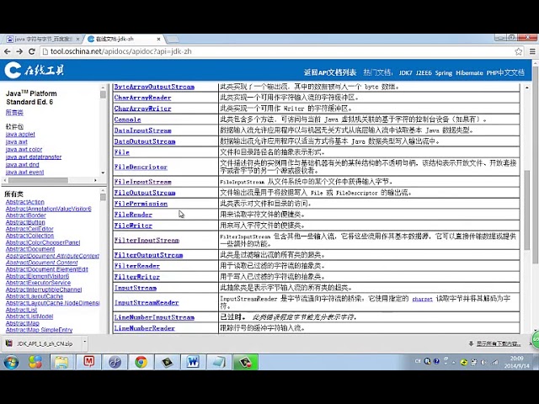This screenshot has height=404, width=539.
Task: Open the AbstractMap.SimpleEntry class
Action: point(39,330)
